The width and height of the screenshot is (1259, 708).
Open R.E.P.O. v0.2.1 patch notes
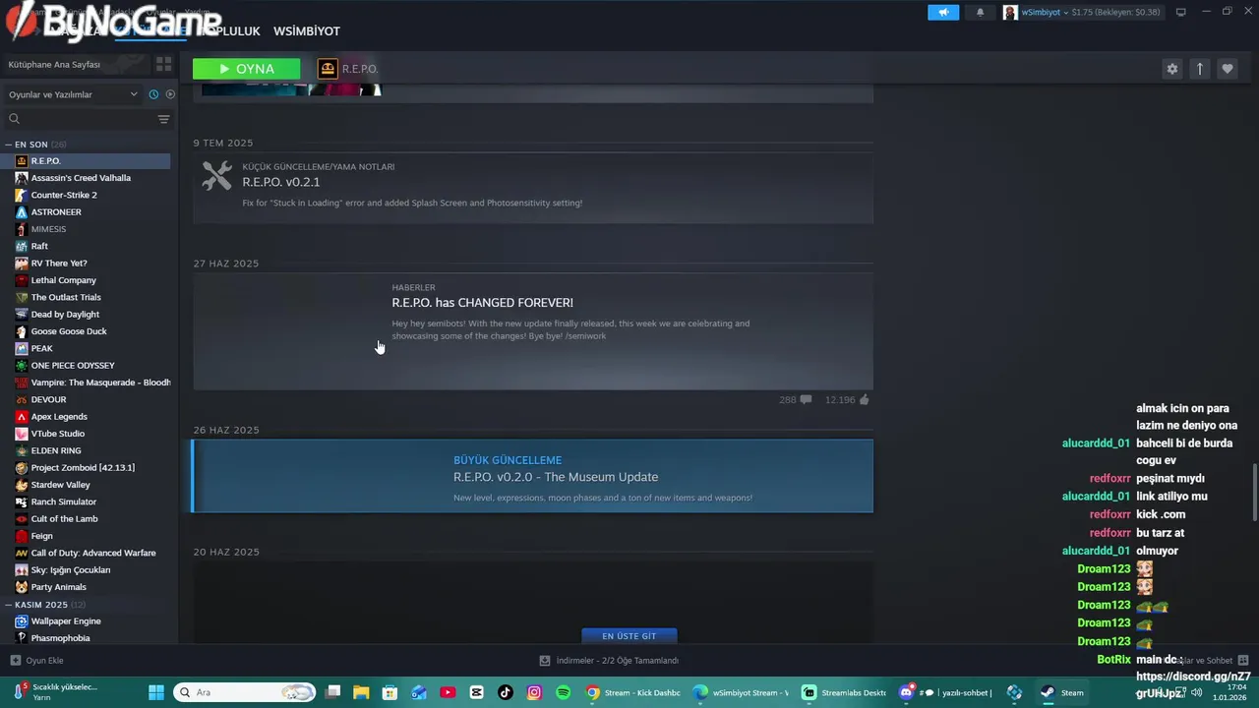(532, 187)
